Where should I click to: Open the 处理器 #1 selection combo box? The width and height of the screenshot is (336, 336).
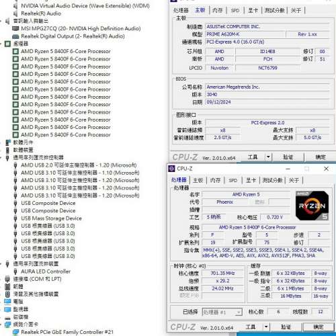222,312
